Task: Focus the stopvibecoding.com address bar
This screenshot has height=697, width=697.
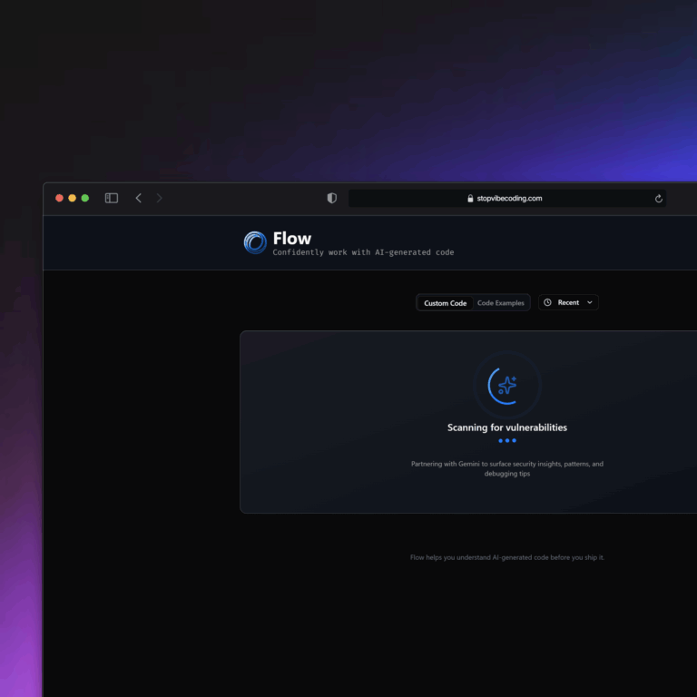Action: click(509, 199)
